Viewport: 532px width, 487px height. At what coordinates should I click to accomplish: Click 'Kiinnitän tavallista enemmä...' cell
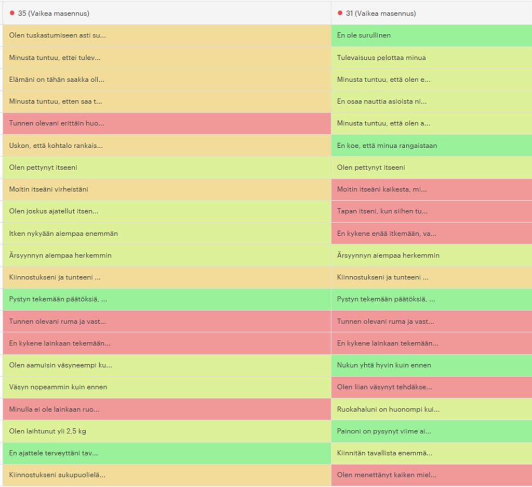coord(432,453)
